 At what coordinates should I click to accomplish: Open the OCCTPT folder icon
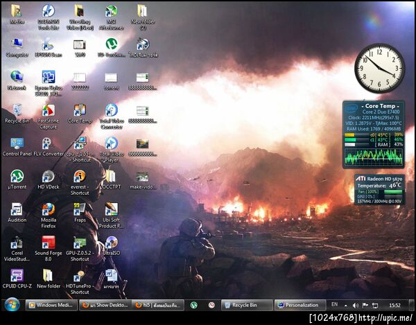click(112, 179)
